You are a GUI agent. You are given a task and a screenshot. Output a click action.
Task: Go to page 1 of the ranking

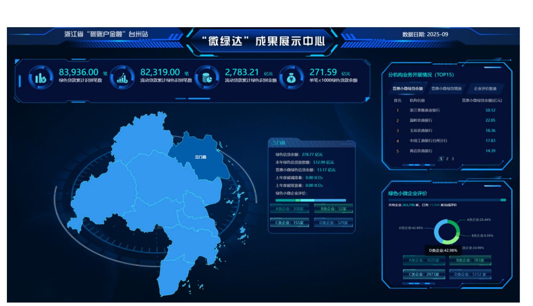tap(441, 159)
